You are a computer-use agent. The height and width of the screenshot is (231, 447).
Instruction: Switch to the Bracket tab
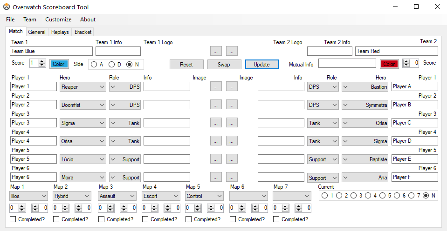83,32
